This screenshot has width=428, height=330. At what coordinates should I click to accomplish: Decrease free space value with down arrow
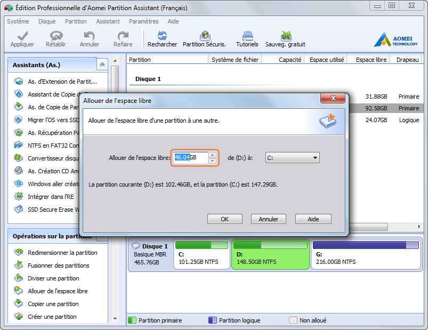212,160
